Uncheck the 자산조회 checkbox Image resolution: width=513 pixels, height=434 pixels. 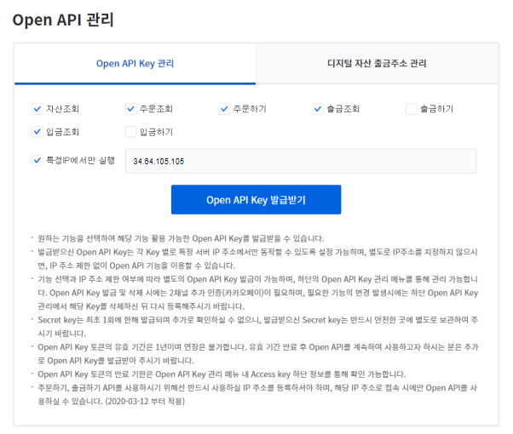tap(37, 109)
